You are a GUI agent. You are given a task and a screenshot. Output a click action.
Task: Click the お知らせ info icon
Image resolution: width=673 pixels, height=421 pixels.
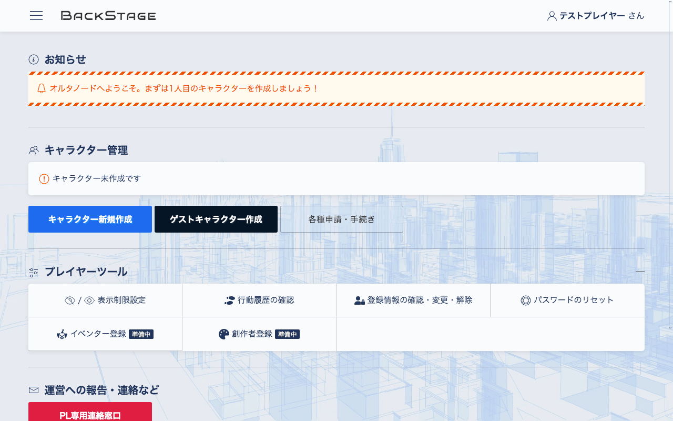tap(34, 59)
